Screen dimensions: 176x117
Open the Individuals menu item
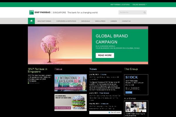pos(86,21)
